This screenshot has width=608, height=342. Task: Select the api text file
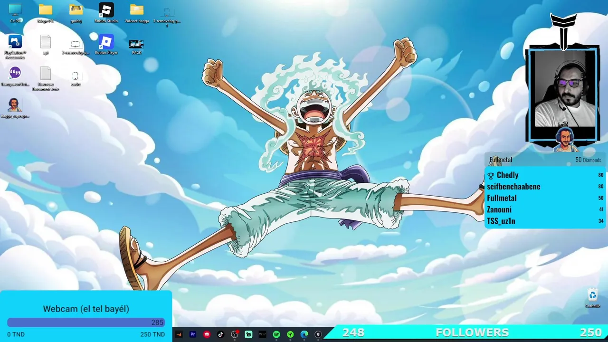tap(46, 45)
